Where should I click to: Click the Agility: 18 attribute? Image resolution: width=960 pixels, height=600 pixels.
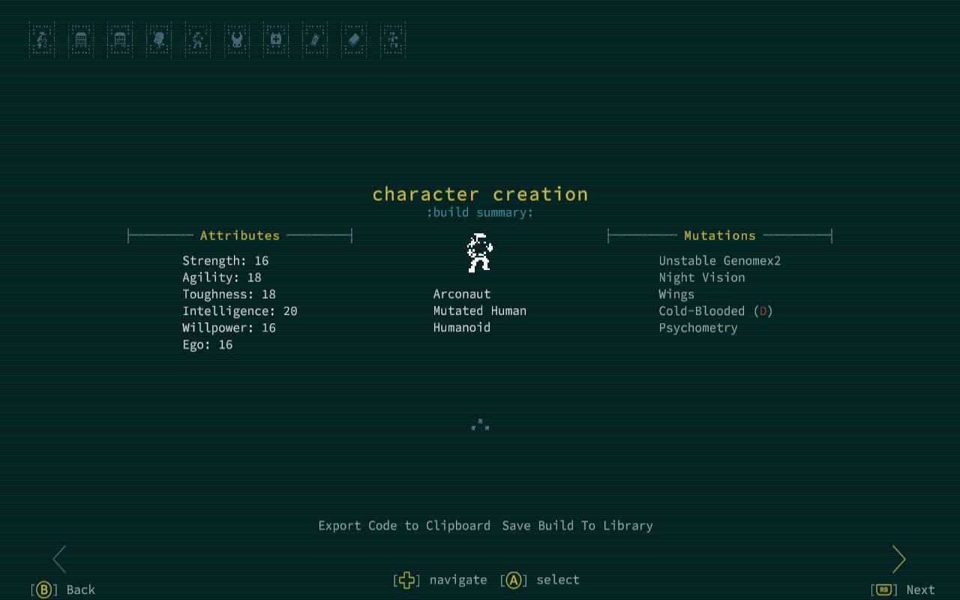222,277
